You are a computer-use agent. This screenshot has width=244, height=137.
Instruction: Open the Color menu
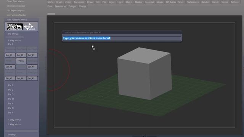[x=68, y=2]
